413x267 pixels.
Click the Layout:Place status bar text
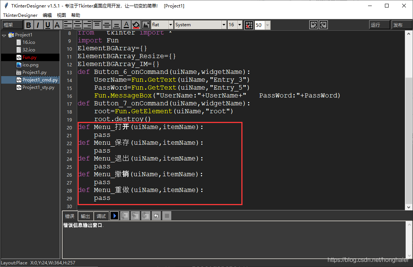coord(14,263)
